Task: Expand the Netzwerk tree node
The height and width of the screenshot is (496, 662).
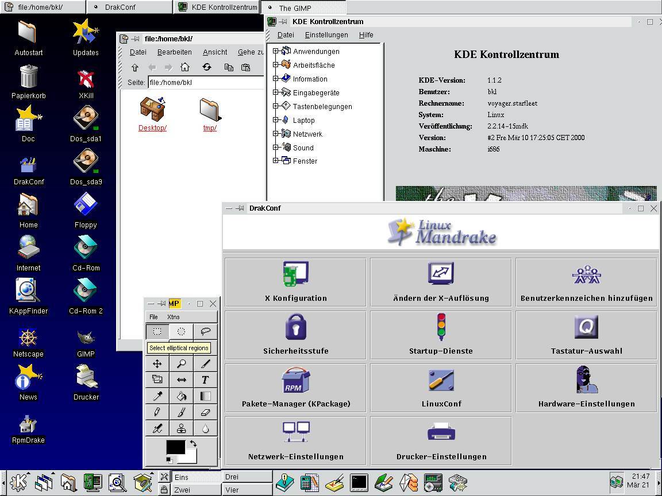Action: (276, 134)
